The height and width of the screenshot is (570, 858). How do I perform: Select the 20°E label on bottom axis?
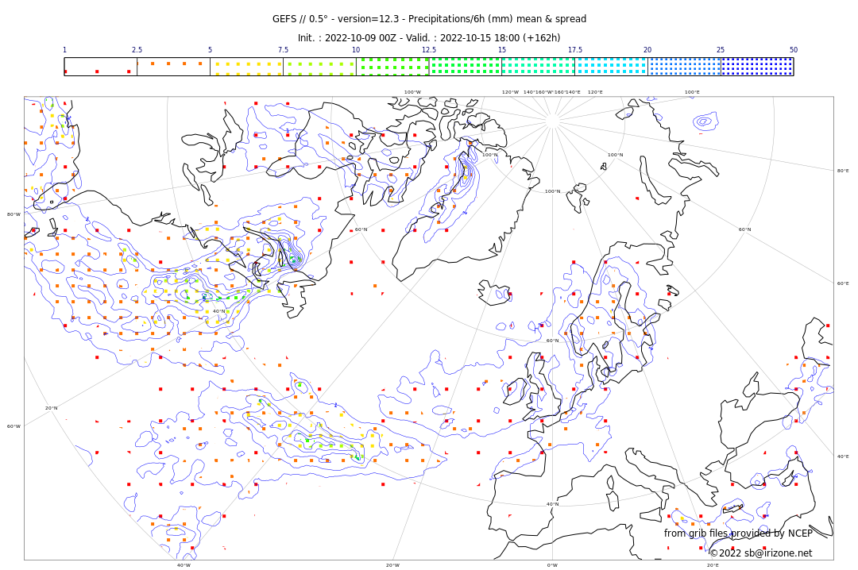pyautogui.click(x=713, y=565)
